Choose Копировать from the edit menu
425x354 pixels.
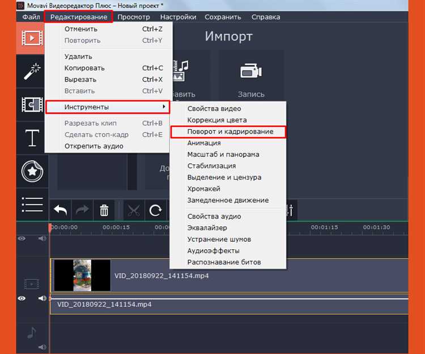click(x=108, y=68)
